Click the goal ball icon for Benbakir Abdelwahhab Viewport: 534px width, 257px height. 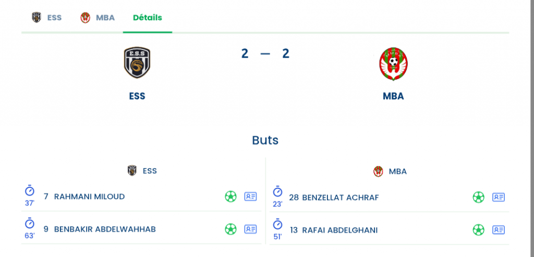(x=230, y=229)
